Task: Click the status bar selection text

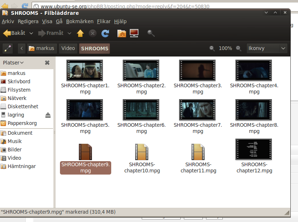Action: (x=58, y=212)
